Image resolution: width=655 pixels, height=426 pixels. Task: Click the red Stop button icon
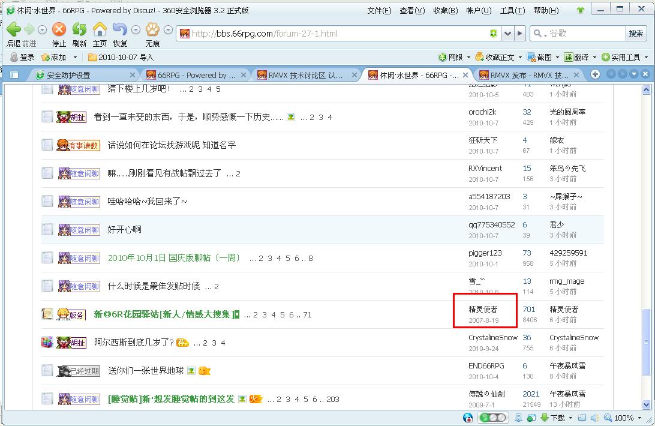(x=59, y=29)
